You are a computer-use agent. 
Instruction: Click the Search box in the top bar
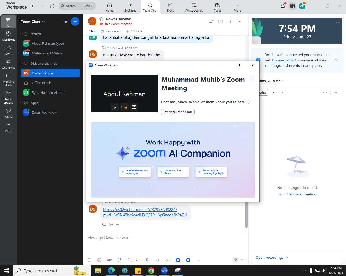coord(77,6)
